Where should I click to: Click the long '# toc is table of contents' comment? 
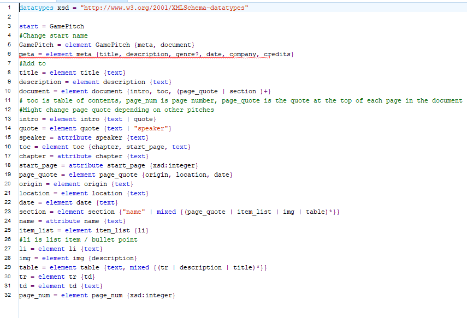[x=240, y=100]
